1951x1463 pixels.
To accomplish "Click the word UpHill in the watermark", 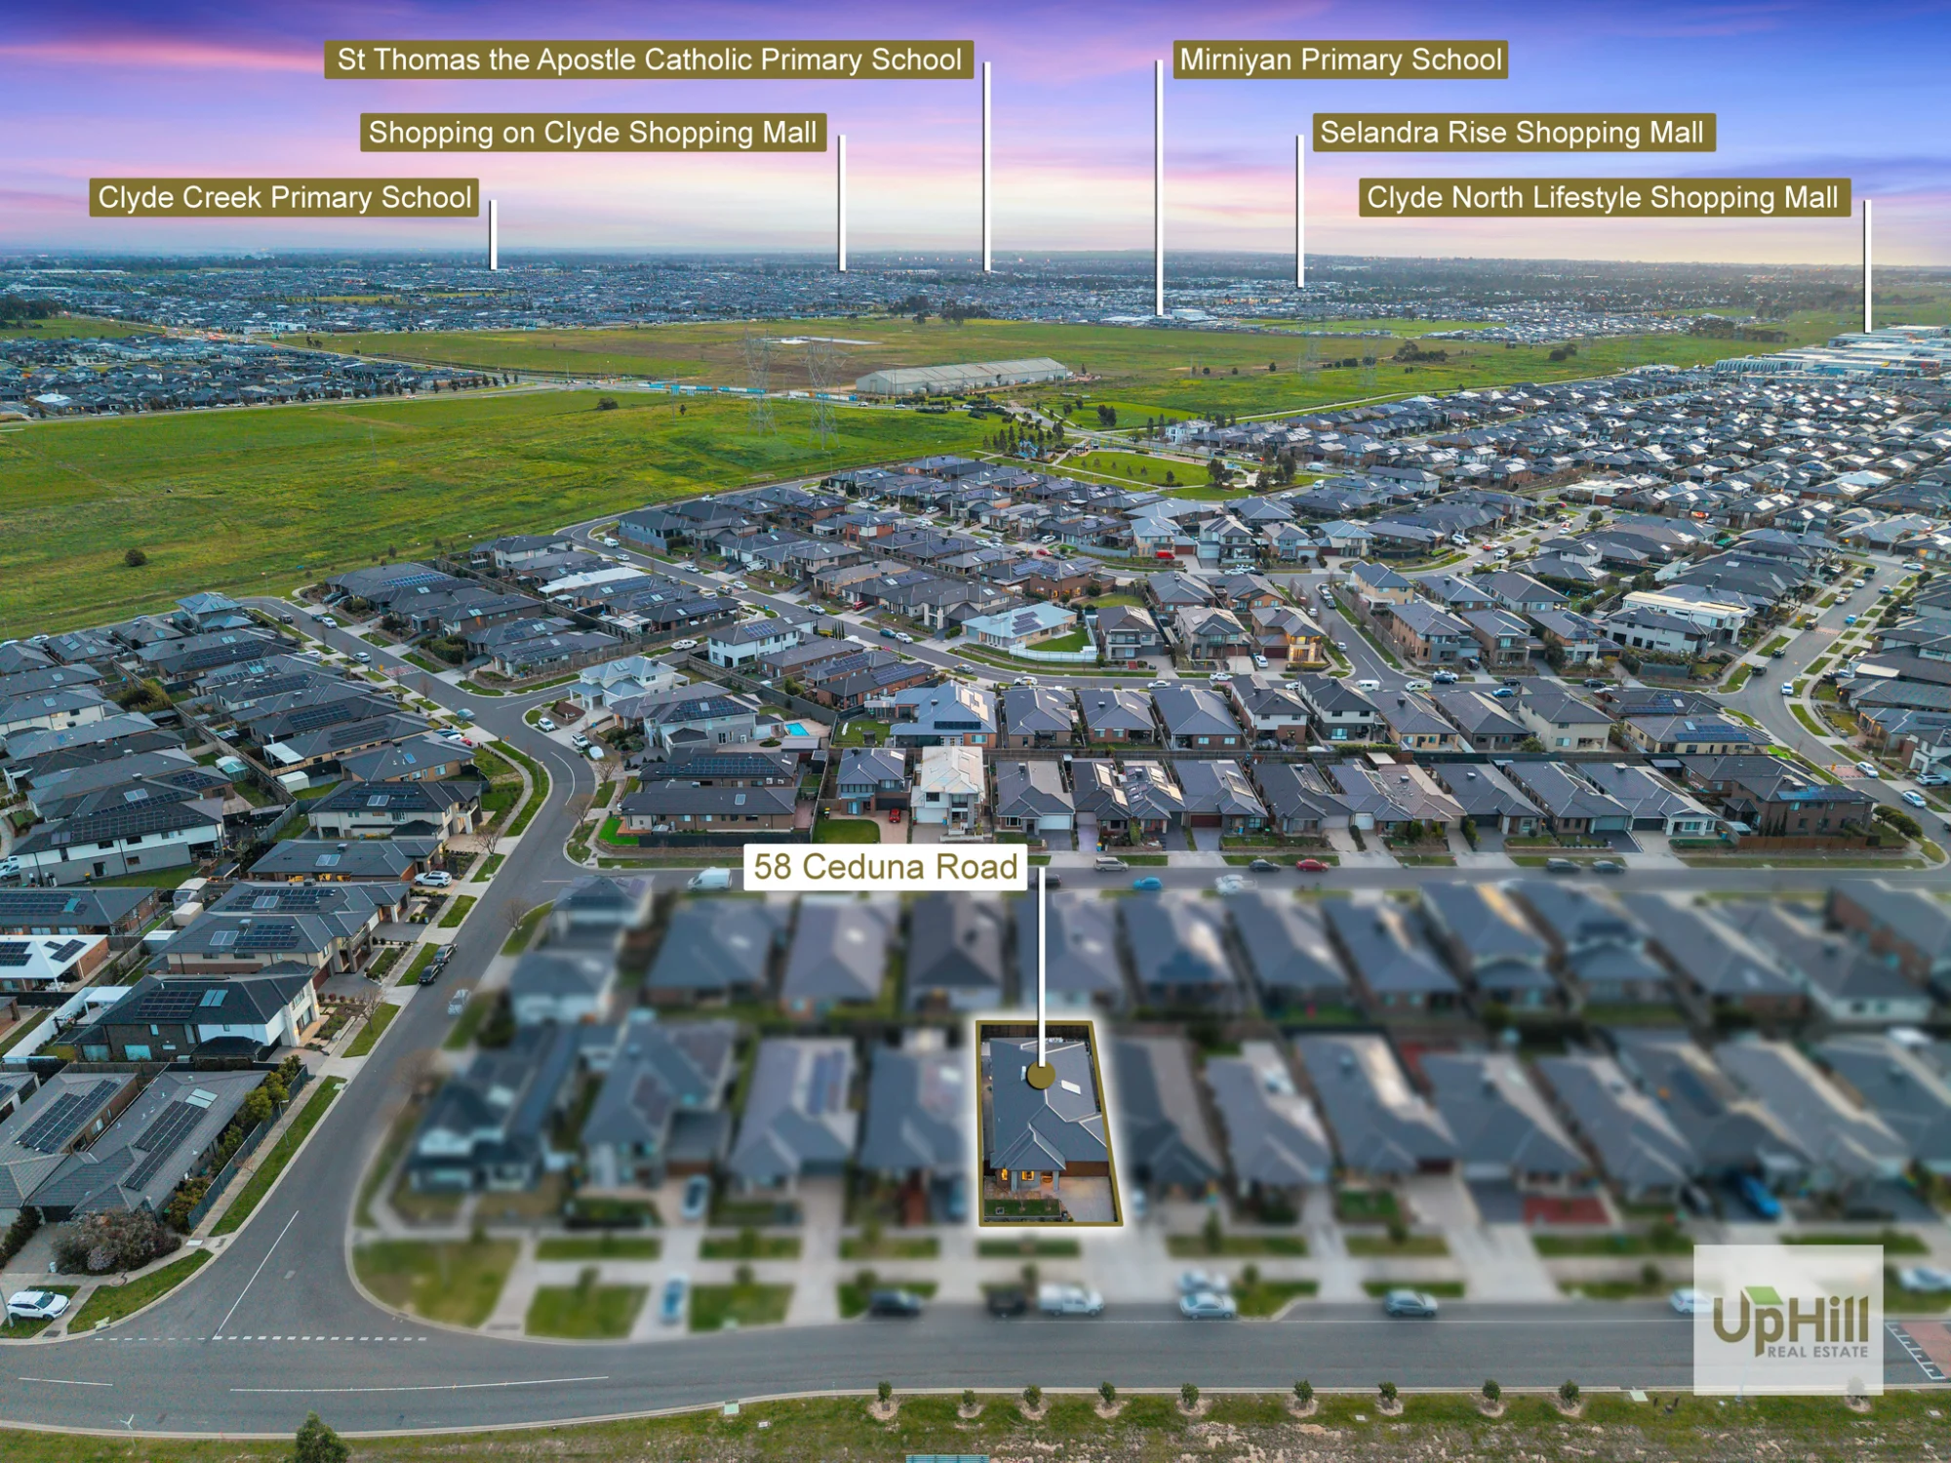I will tap(1790, 1317).
